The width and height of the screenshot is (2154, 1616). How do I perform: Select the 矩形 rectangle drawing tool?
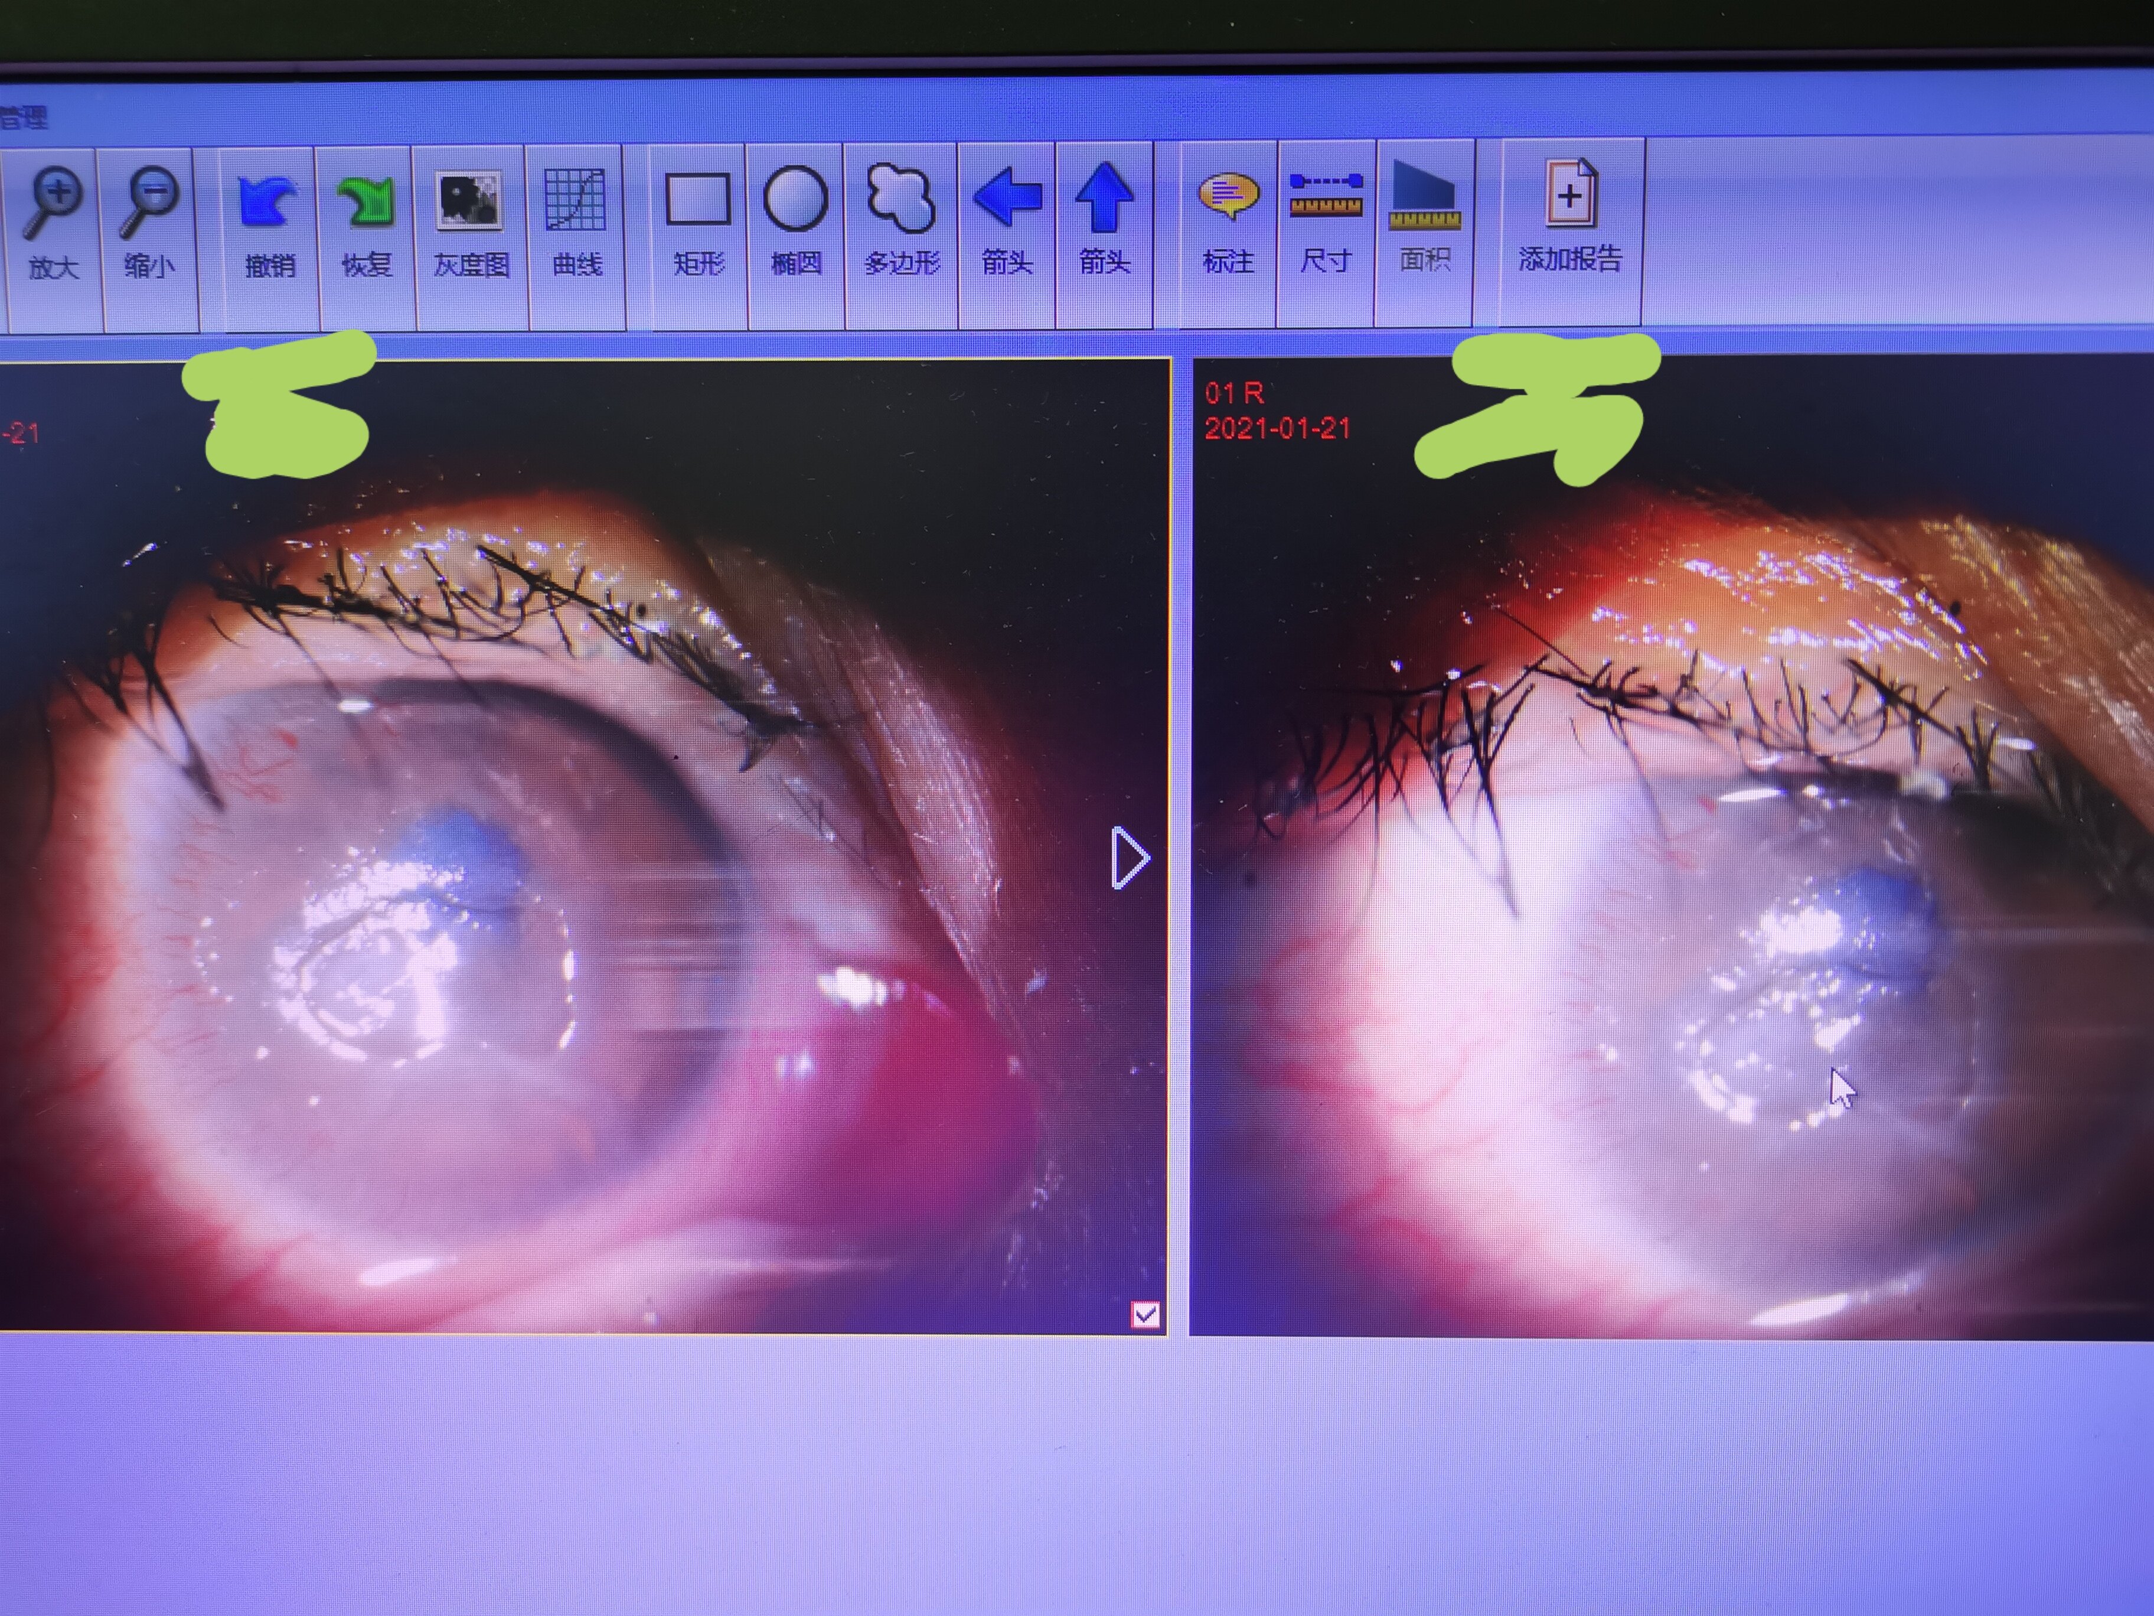[697, 200]
